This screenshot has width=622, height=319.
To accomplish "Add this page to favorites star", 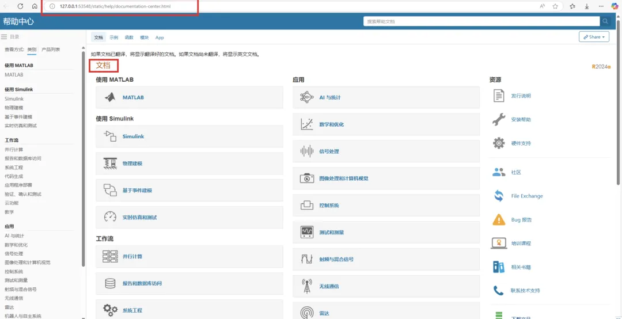I will tap(555, 6).
